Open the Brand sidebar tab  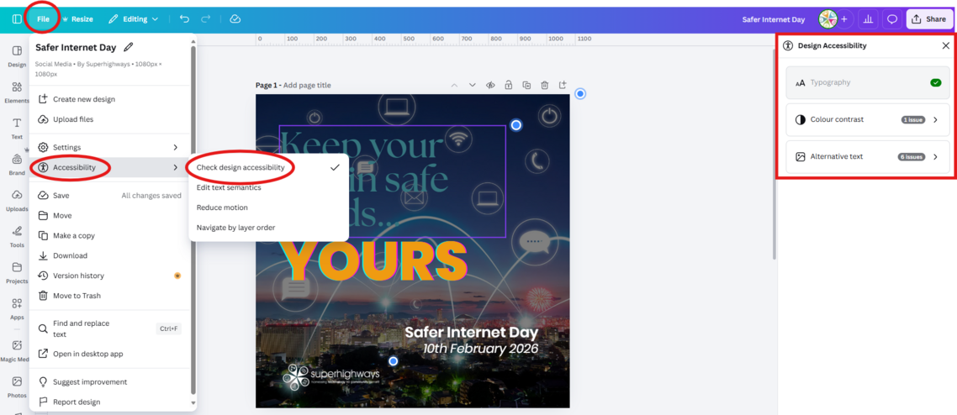click(17, 164)
